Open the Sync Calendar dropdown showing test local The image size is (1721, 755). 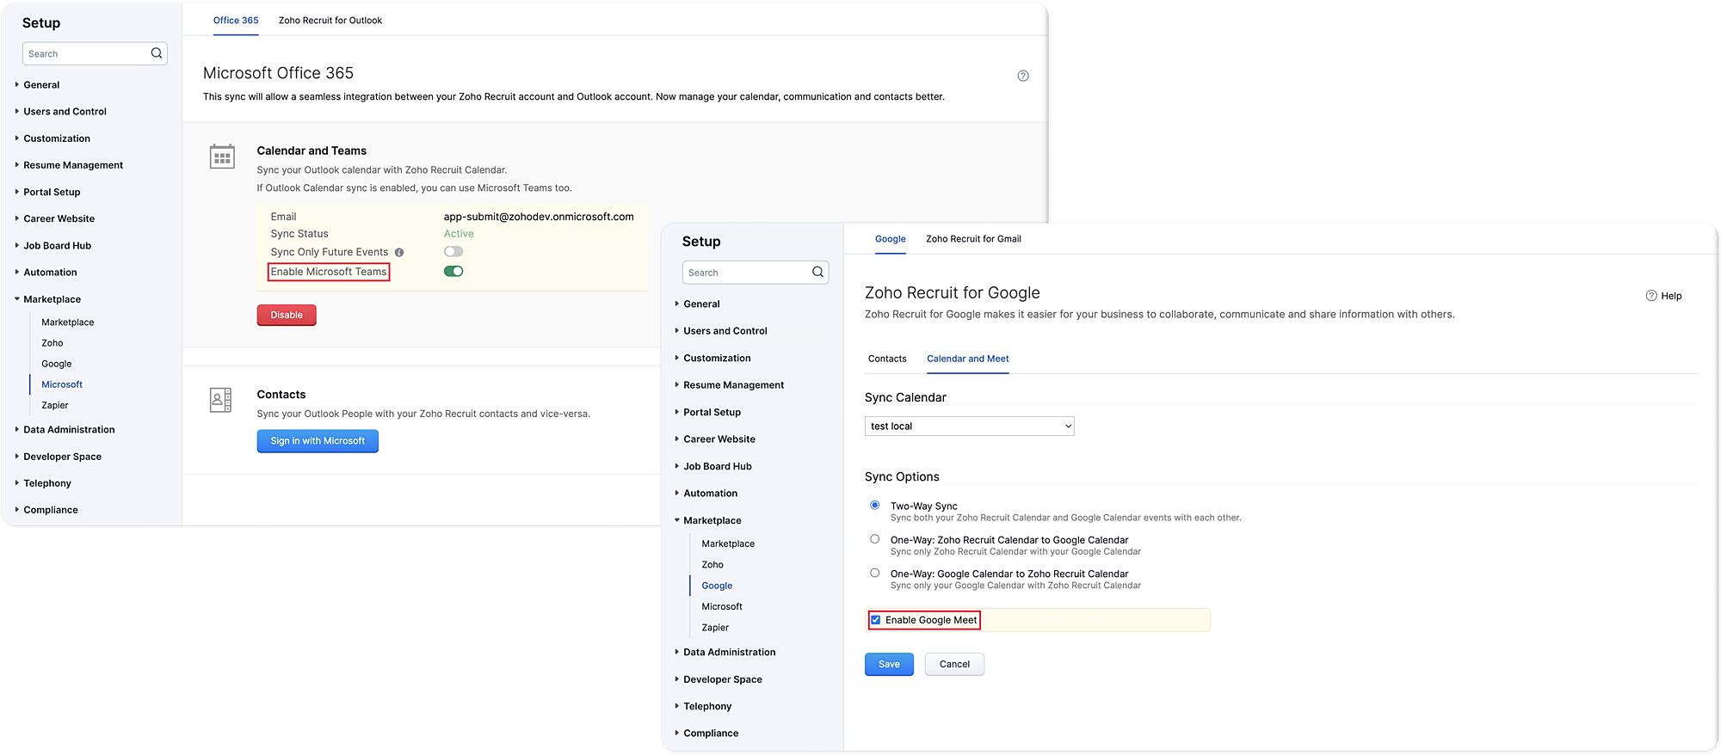[x=970, y=426]
